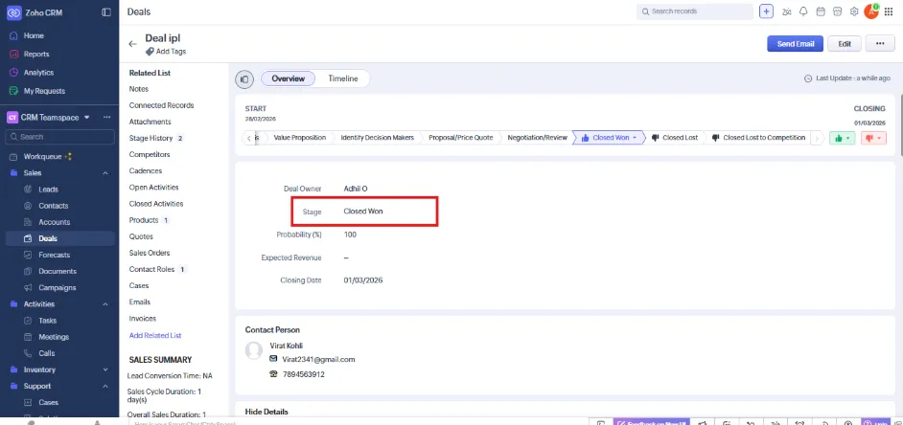The width and height of the screenshot is (903, 425).
Task: Select the Proposal/Price Quote stage
Action: (x=461, y=138)
